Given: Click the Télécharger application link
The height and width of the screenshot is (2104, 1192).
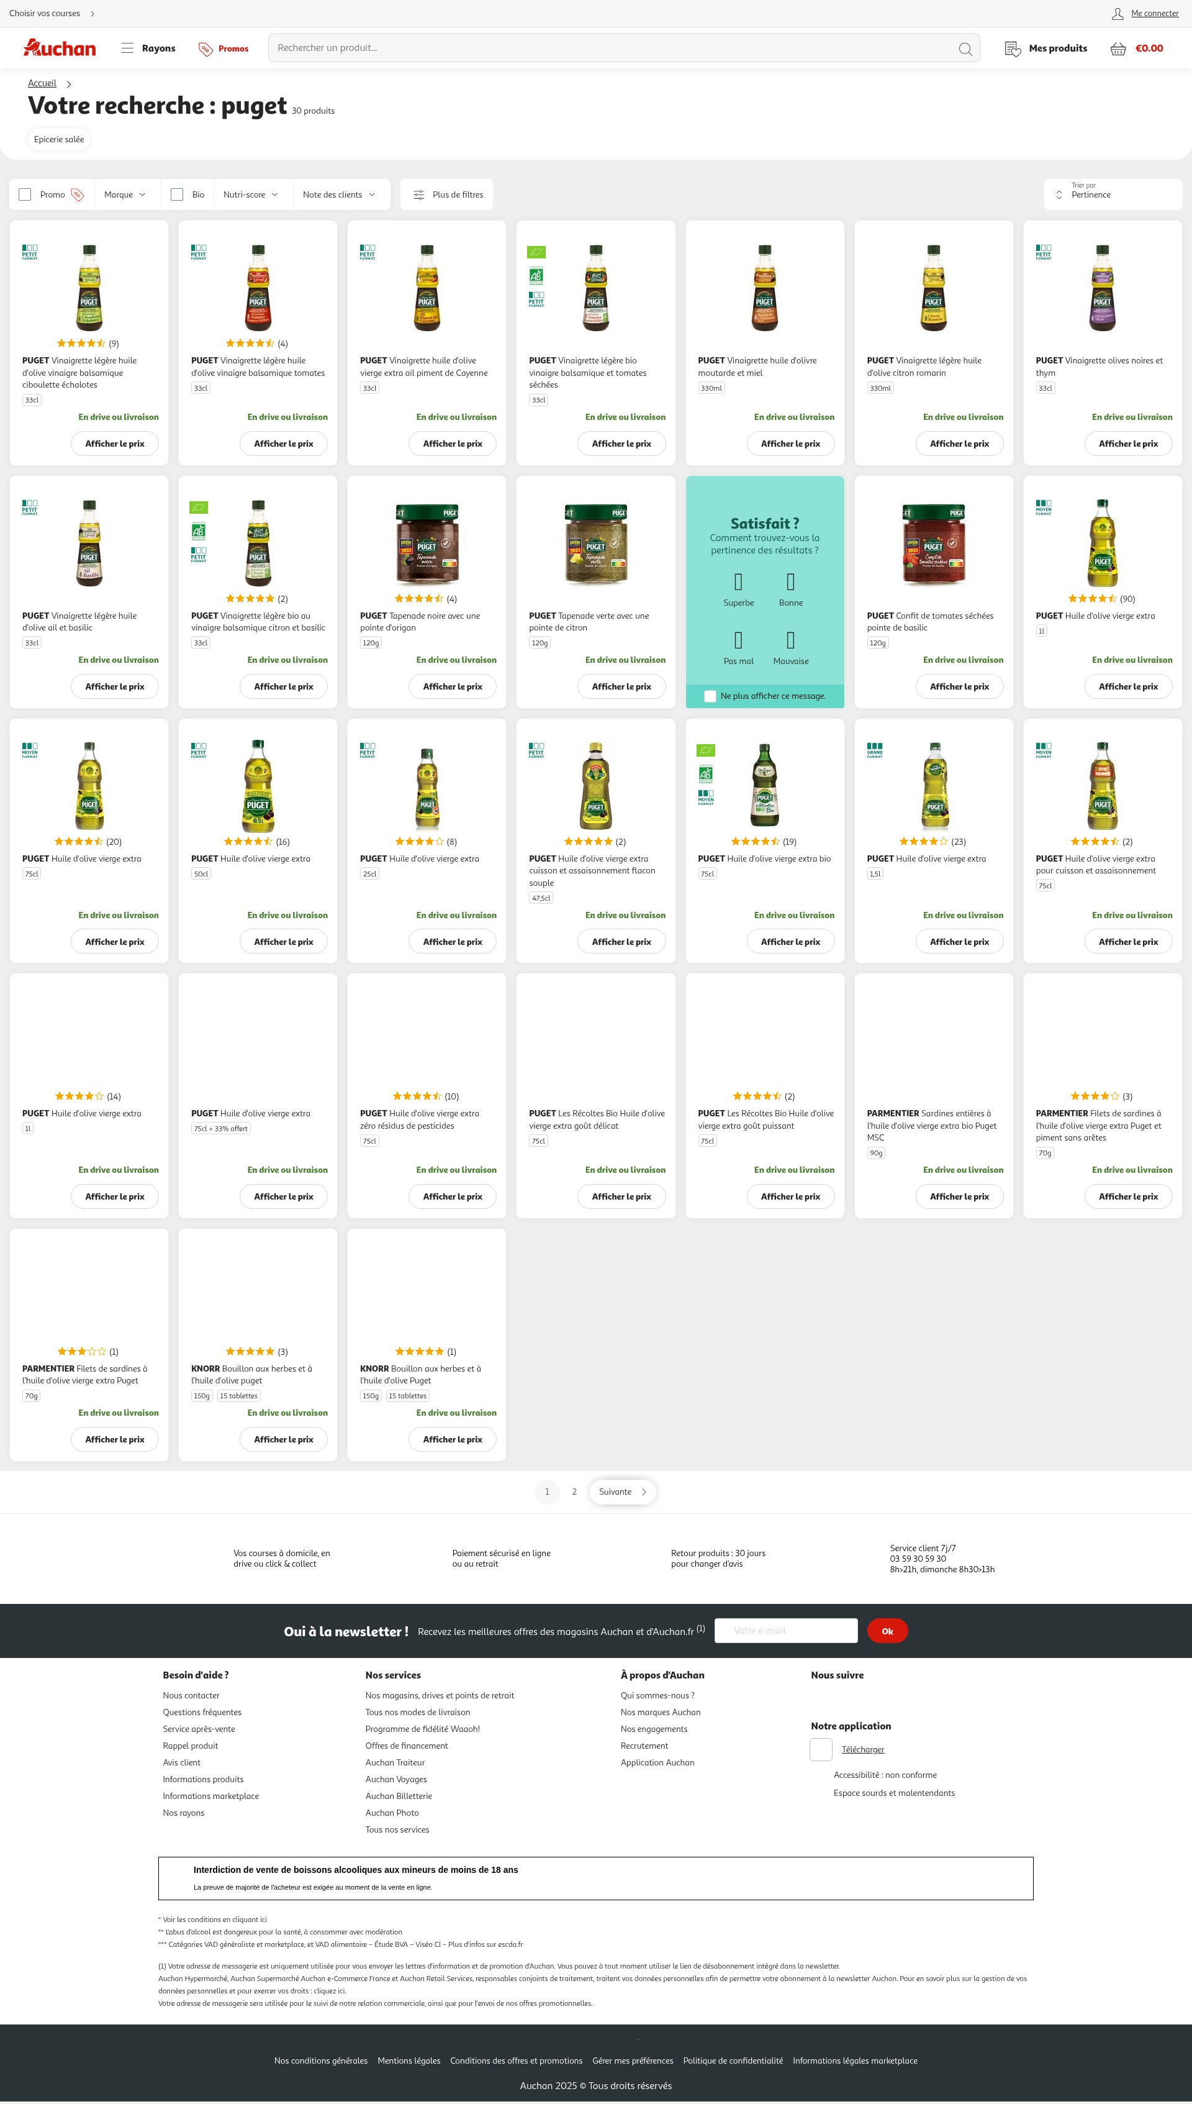Looking at the screenshot, I should (863, 1749).
